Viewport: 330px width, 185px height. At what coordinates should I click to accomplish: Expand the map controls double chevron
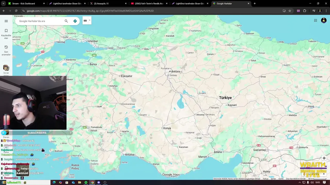coord(324,174)
